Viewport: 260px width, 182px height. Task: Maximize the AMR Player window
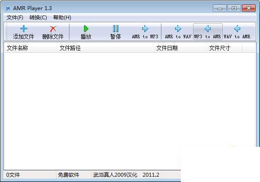pyautogui.click(x=234, y=8)
